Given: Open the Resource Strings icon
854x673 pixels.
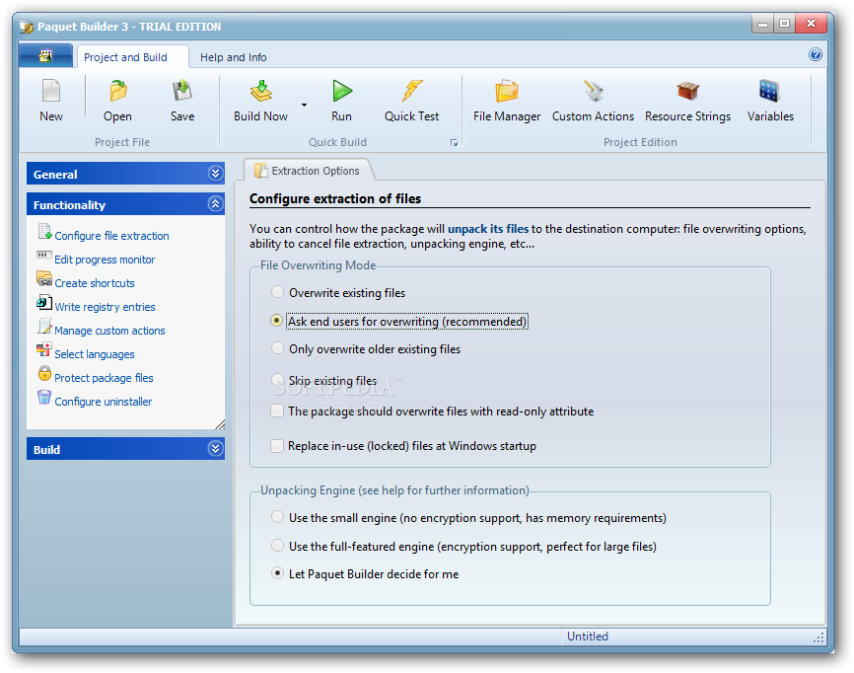Looking at the screenshot, I should [x=688, y=91].
